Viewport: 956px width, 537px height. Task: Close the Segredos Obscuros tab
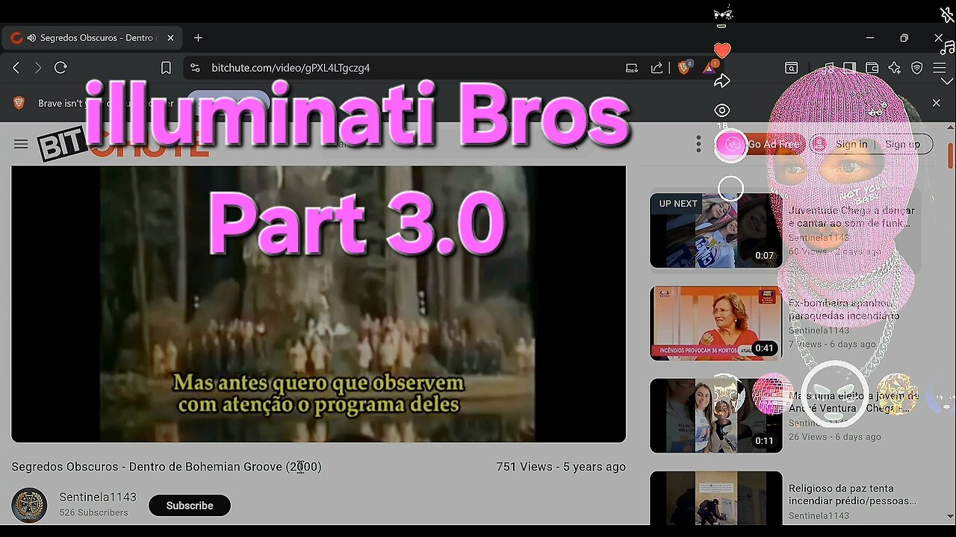coord(170,38)
